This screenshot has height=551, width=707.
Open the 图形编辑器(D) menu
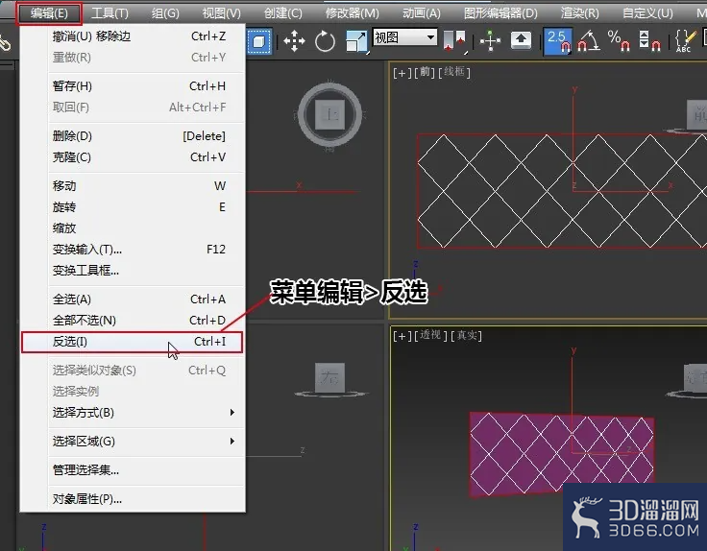pos(500,13)
